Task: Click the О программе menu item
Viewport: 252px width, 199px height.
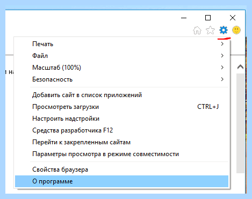Action: click(x=121, y=181)
